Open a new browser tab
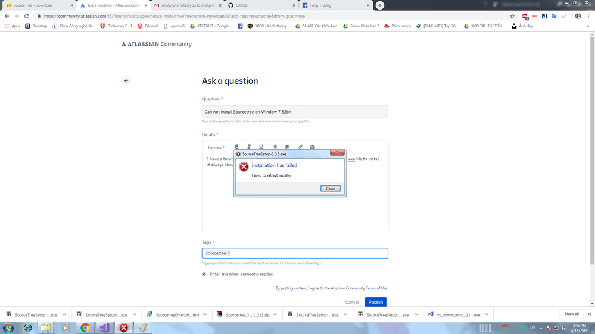Viewport: 595px width, 334px height. click(x=380, y=5)
